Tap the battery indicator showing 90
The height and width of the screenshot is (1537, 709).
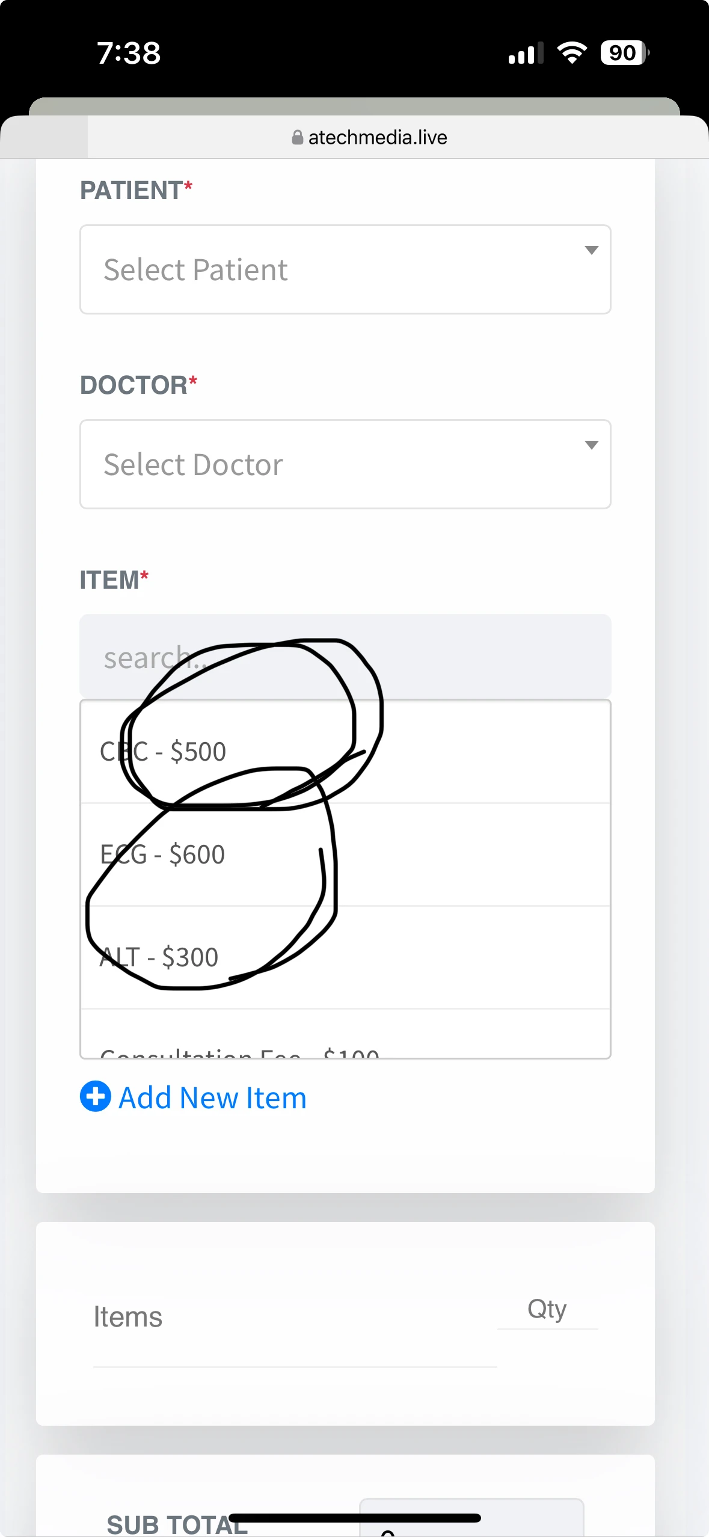(624, 53)
